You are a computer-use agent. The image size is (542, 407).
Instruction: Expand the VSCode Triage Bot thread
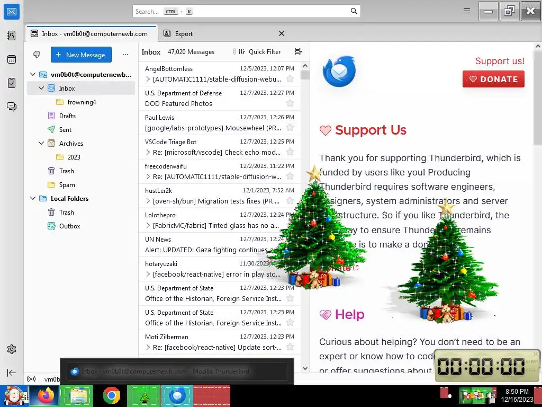click(x=148, y=152)
